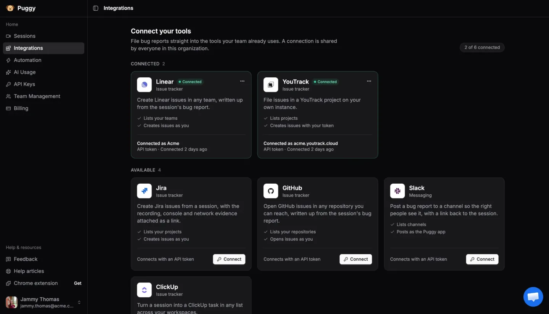Connect the GitHub integration

(356, 259)
